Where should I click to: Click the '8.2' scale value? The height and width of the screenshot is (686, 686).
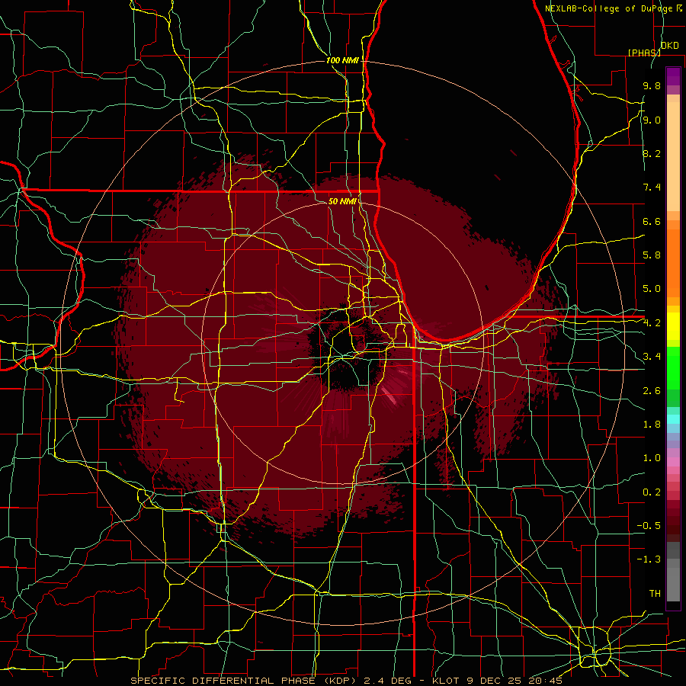(x=652, y=153)
